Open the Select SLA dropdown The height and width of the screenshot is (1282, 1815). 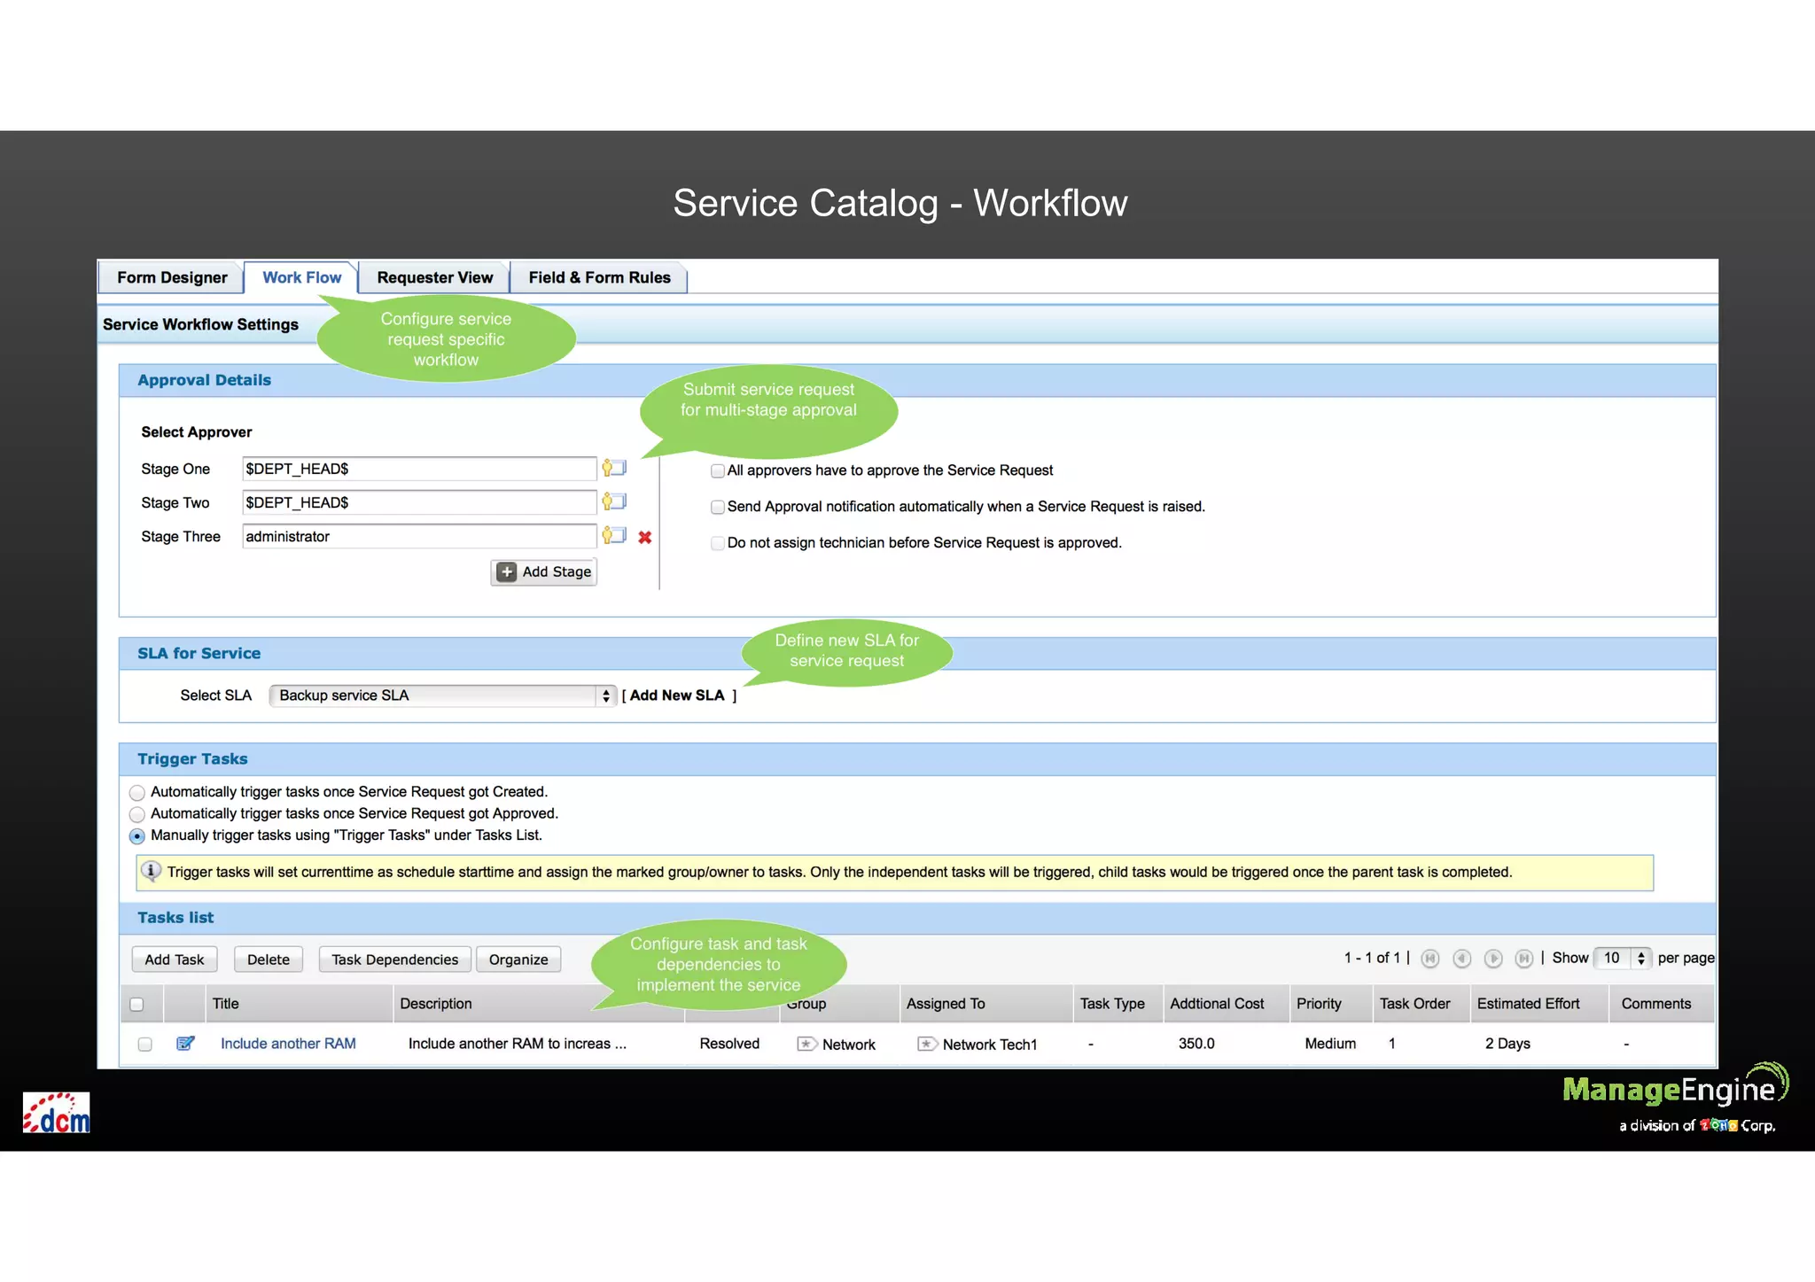tap(442, 695)
